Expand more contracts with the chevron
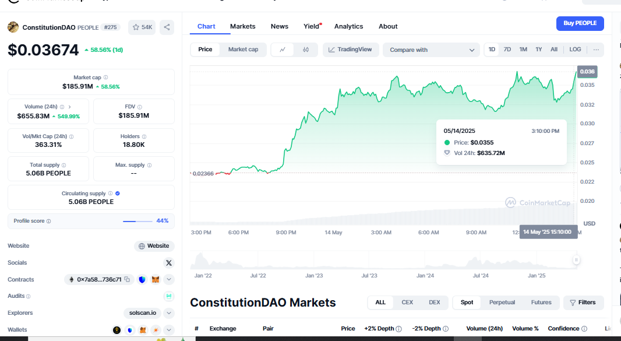Screen dimensions: 621x341 [169, 280]
